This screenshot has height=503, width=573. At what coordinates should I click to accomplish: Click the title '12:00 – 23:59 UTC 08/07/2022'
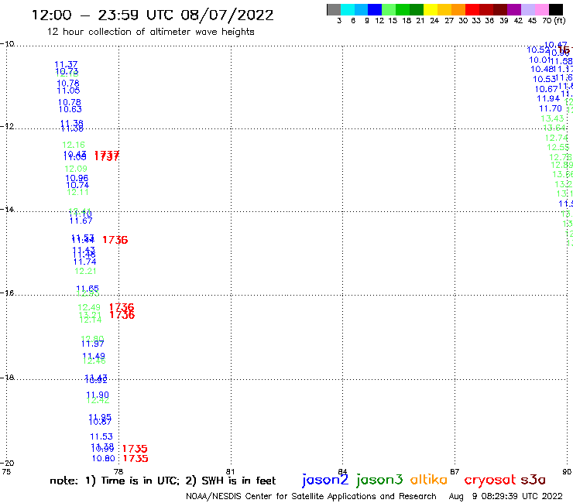pos(153,15)
